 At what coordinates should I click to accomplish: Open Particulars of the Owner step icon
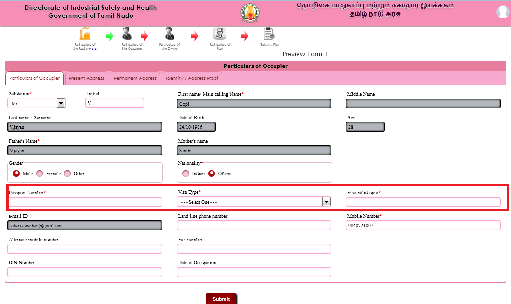coord(170,34)
